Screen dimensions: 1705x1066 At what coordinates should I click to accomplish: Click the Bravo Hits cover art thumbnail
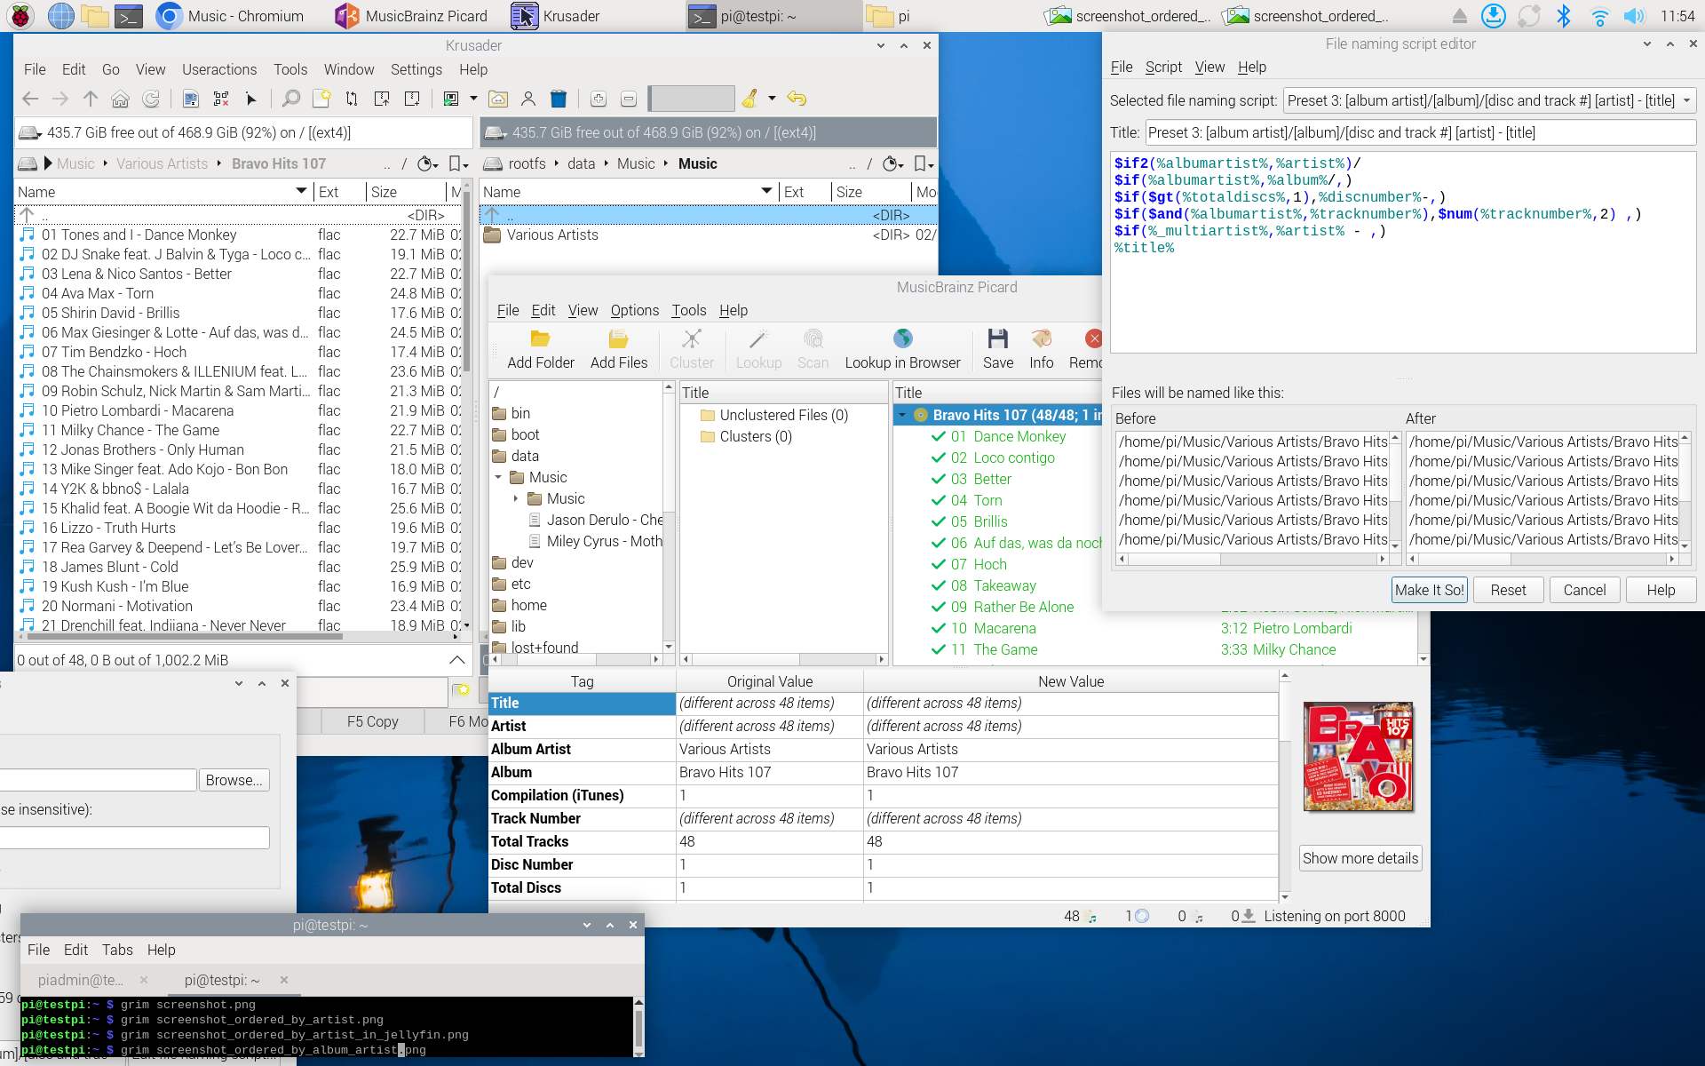[1358, 757]
